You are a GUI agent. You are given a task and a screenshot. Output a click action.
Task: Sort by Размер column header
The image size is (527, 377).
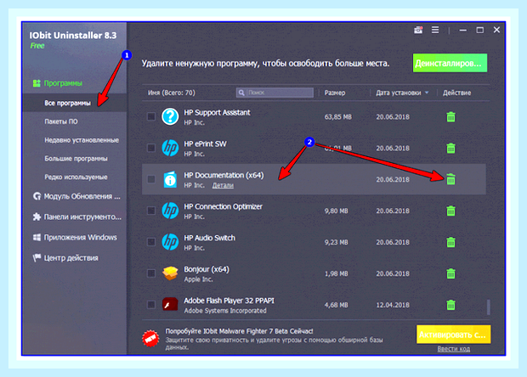point(335,93)
